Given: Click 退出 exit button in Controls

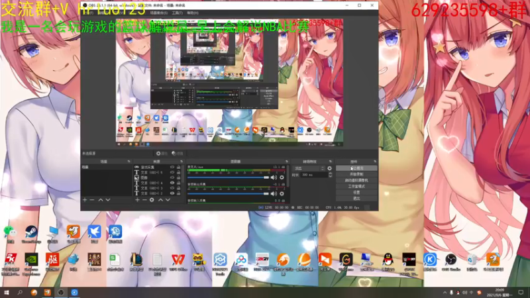Looking at the screenshot, I should pyautogui.click(x=356, y=199).
